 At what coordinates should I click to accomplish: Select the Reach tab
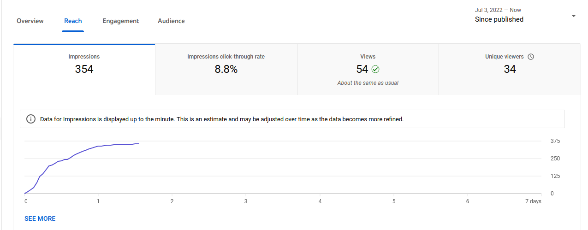coord(73,21)
